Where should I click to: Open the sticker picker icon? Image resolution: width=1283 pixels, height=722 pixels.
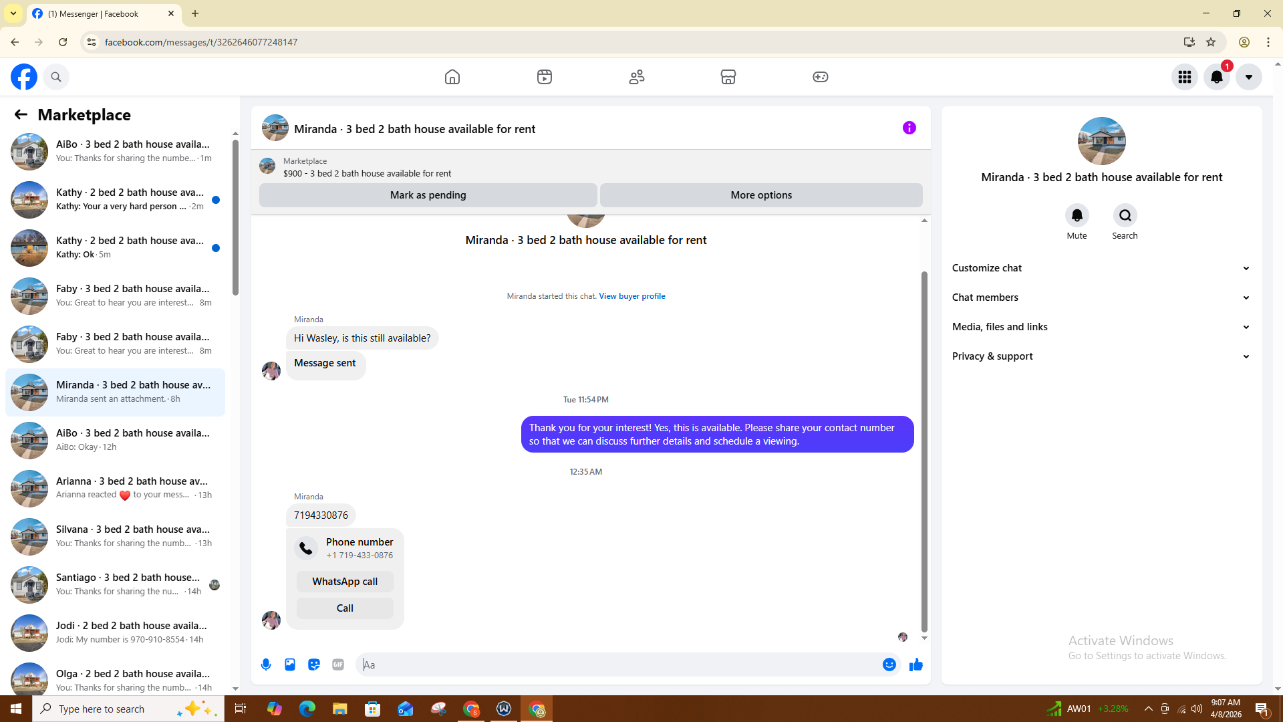314,665
